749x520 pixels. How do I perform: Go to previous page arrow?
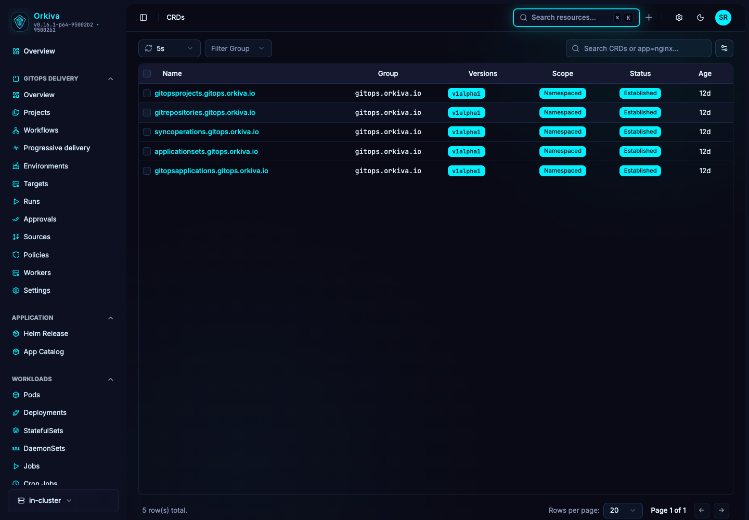point(702,510)
